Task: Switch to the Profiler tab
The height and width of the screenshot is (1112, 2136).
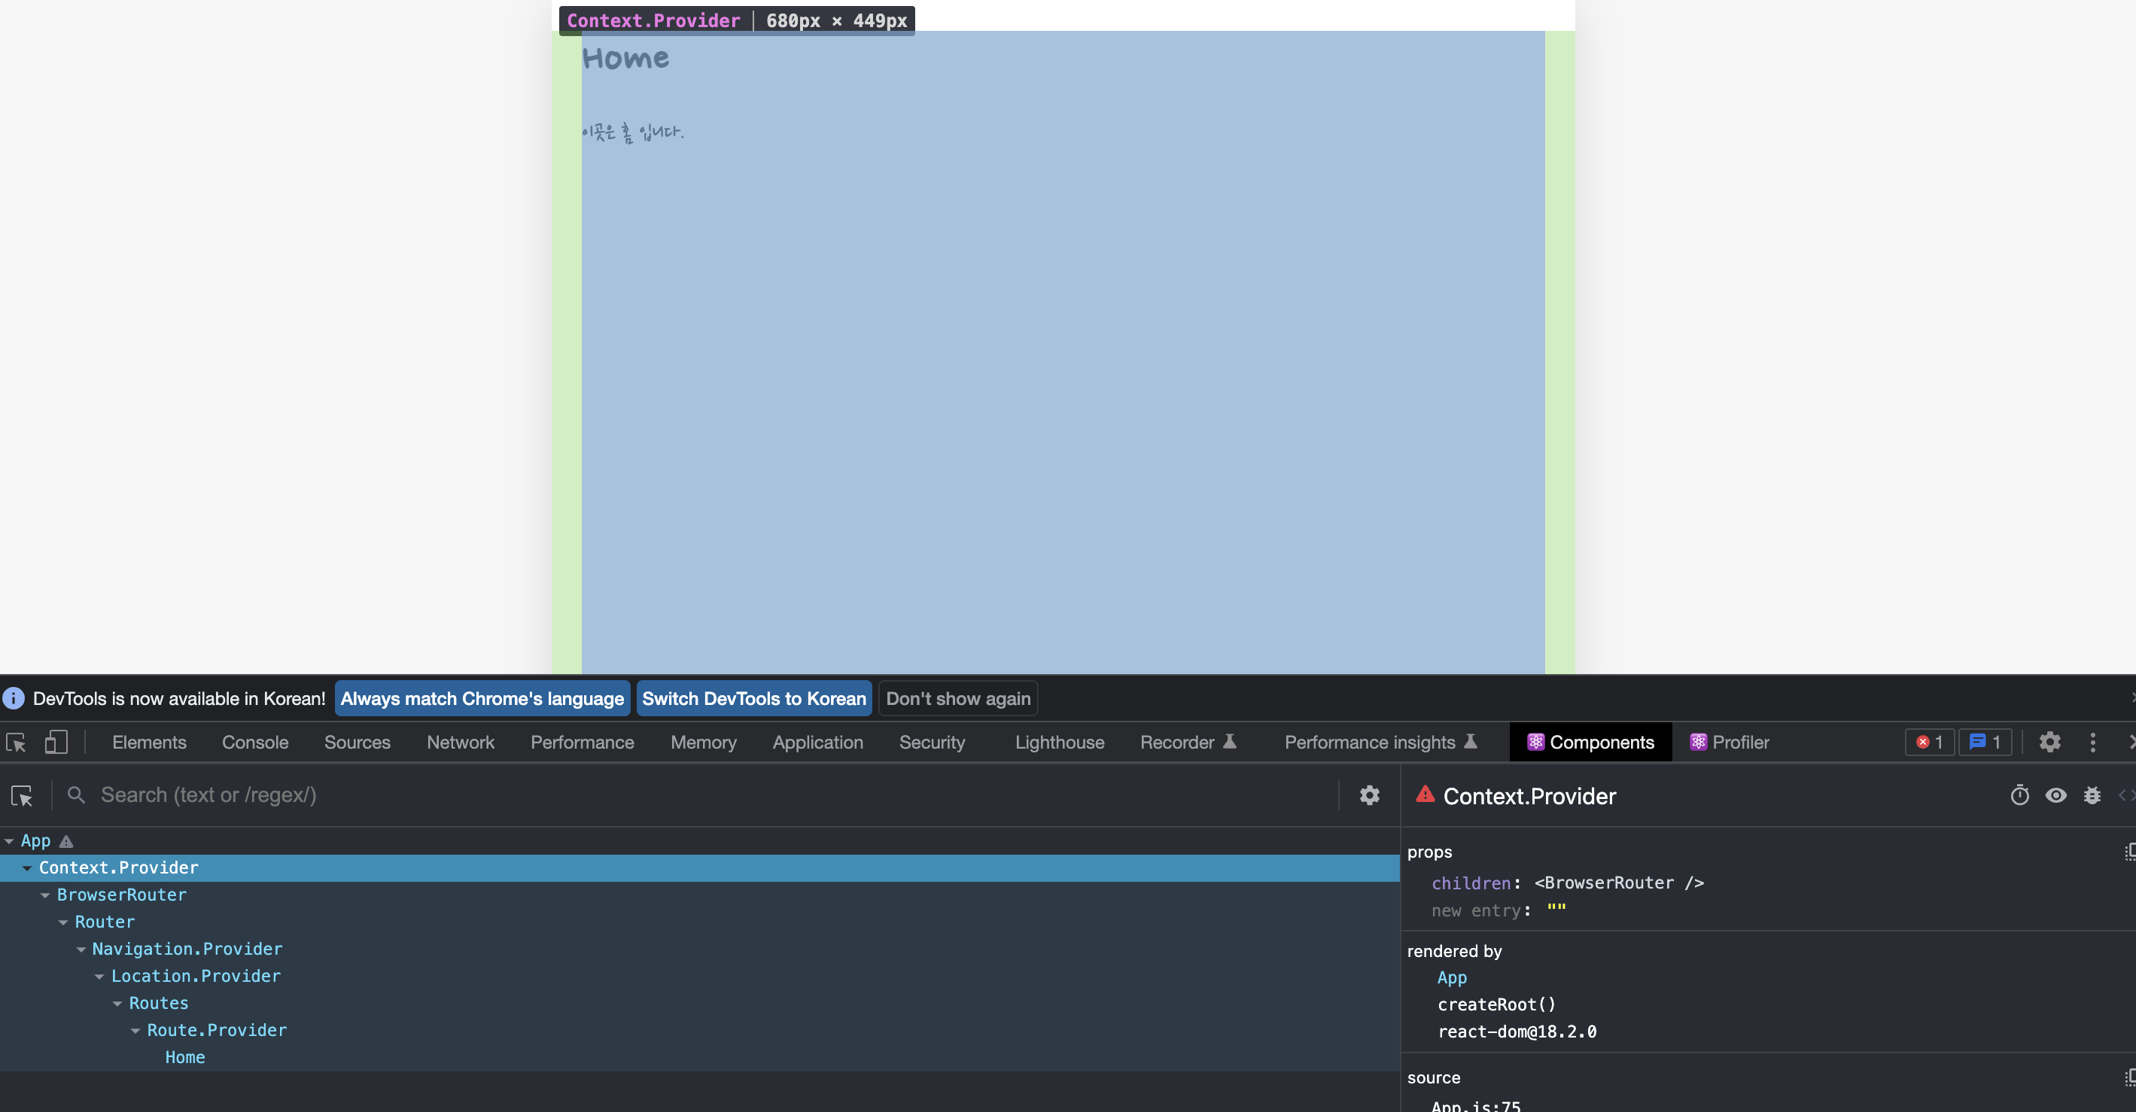Action: pos(1730,742)
